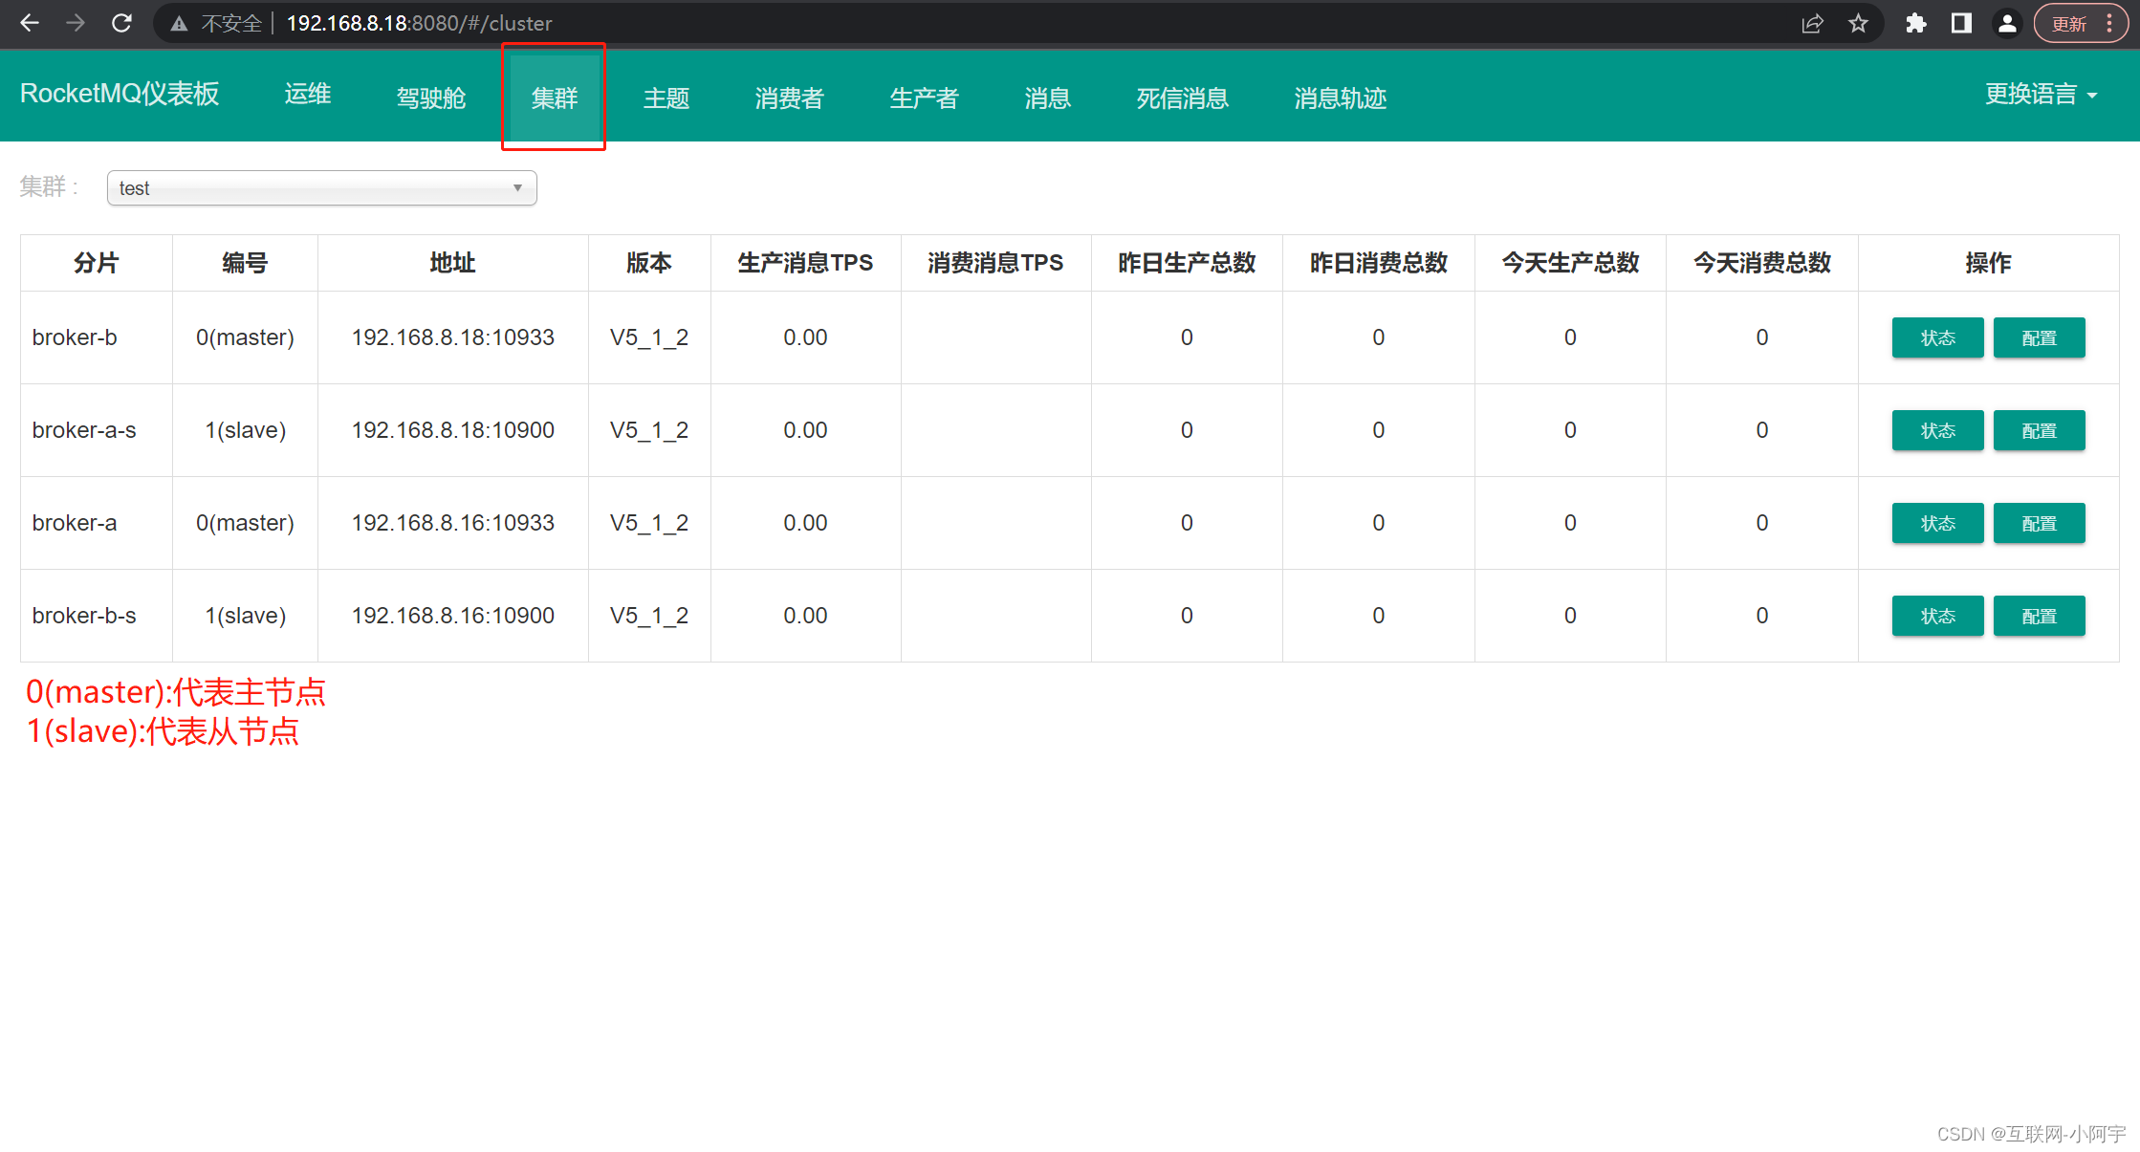Viewport: 2140px width, 1152px height.
Task: Select the 集群 tab
Action: click(x=555, y=98)
